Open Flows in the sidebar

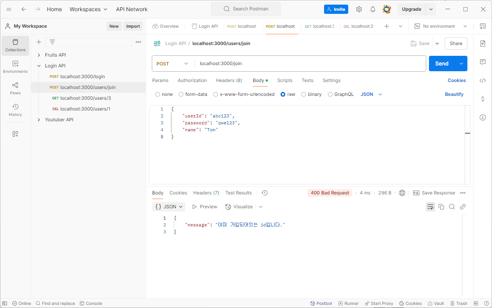[x=15, y=89]
